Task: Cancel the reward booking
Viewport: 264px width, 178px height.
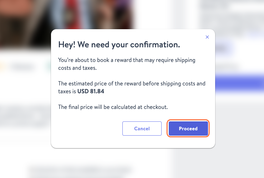Action: (142, 129)
